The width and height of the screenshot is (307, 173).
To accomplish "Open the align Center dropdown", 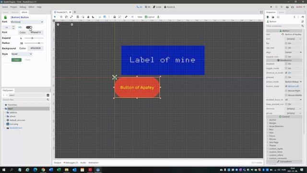I will coord(293,52).
